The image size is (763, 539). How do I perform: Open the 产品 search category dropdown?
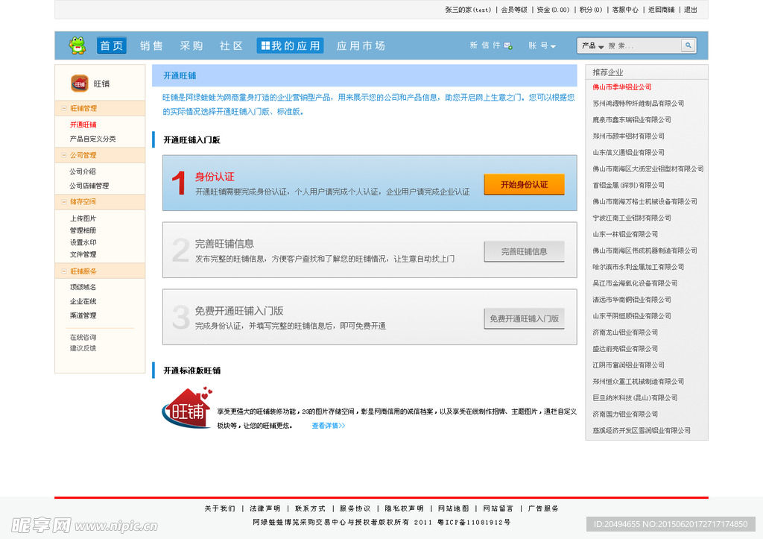(593, 45)
